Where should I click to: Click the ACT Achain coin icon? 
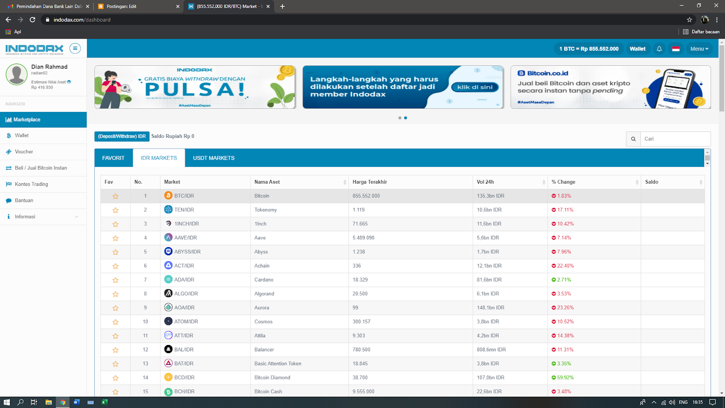168,265
